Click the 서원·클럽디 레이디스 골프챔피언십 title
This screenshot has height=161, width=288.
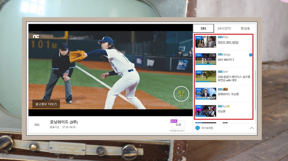coord(234,78)
